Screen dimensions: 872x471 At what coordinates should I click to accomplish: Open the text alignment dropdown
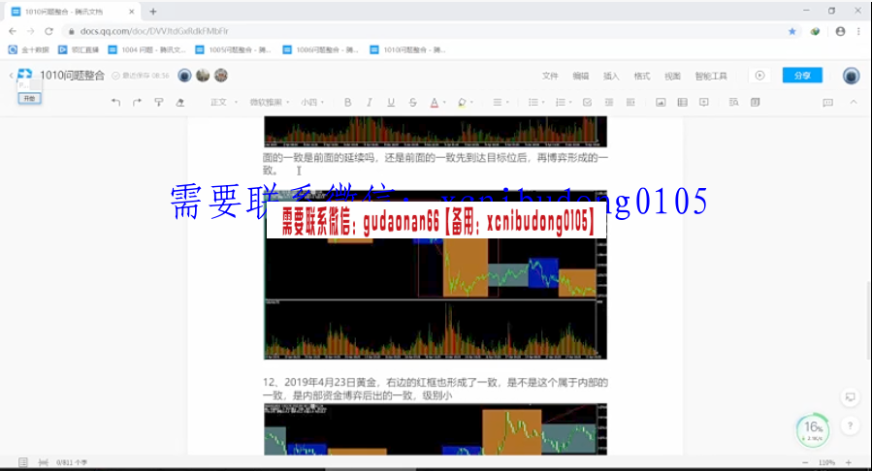click(501, 102)
